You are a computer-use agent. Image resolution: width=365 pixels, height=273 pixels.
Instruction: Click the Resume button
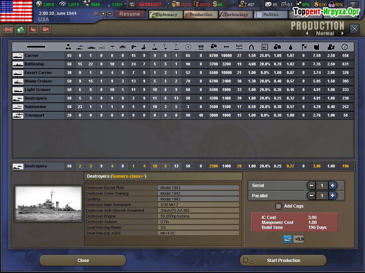click(x=130, y=14)
